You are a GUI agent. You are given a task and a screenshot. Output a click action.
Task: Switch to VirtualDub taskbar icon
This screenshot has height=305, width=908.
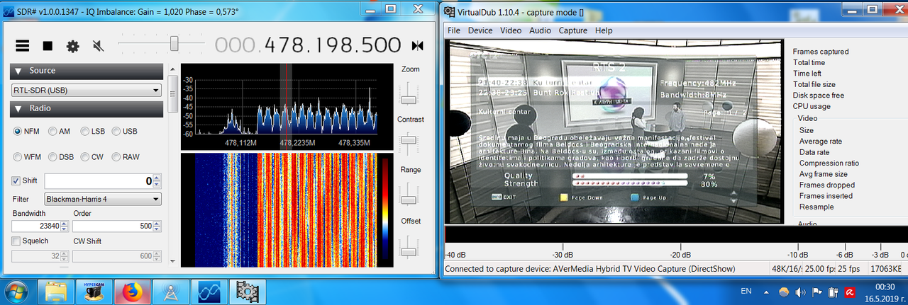(x=247, y=292)
